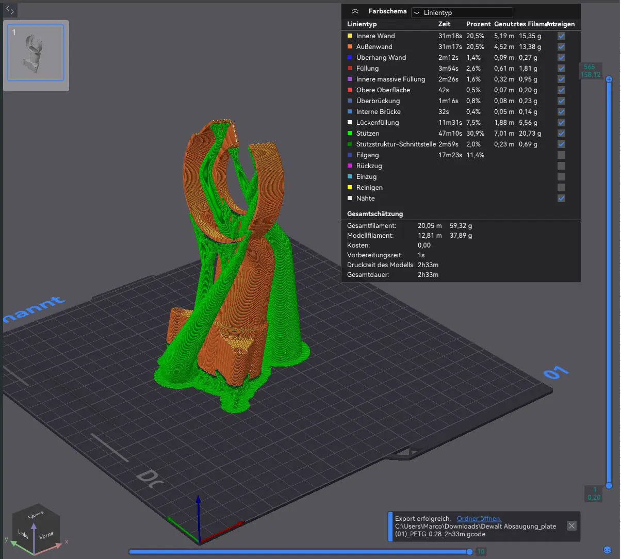Toggle display of Lückenfüllung lines

pos(561,123)
